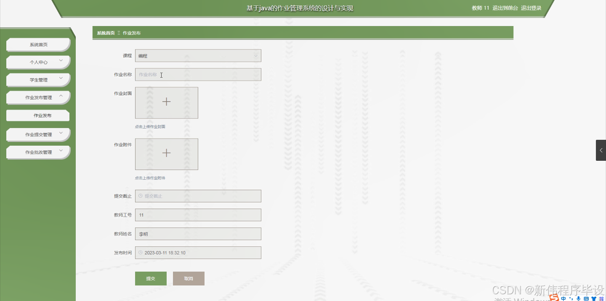Viewport: 606px width, 301px height.
Task: Click the 点击上传作业封面 hint text
Action: coord(150,126)
